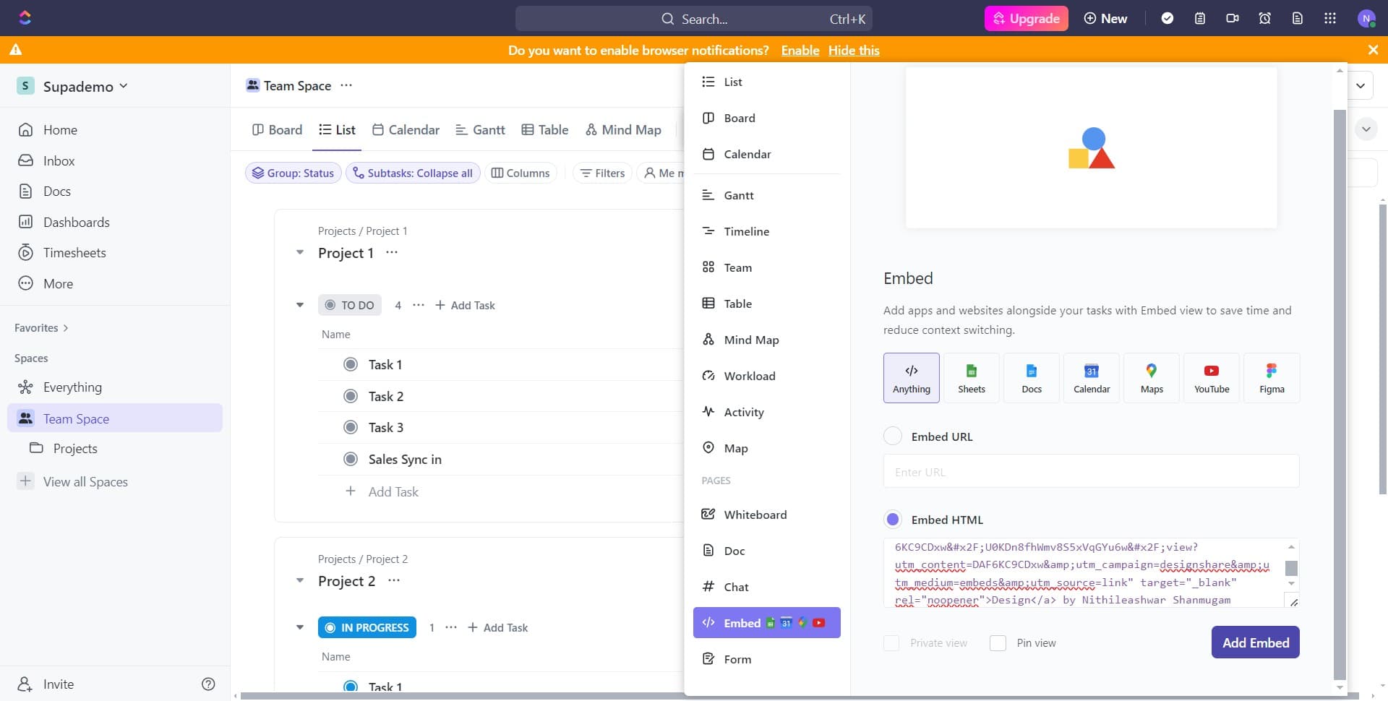Select the YouTube embed option
This screenshot has height=701, width=1388.
point(1211,377)
